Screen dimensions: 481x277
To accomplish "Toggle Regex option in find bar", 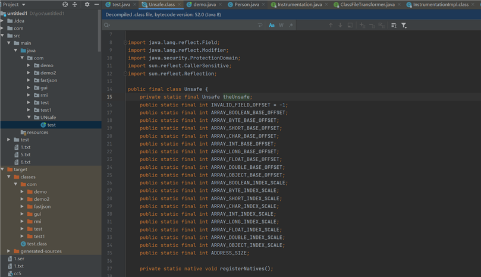I will coord(291,25).
